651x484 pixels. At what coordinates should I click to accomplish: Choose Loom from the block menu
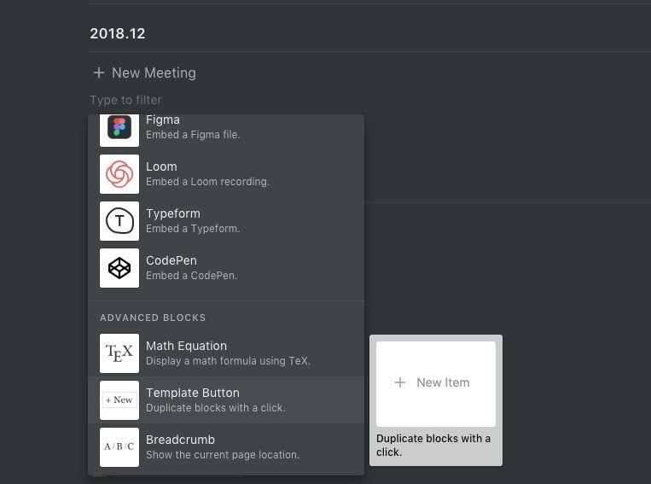click(x=226, y=174)
